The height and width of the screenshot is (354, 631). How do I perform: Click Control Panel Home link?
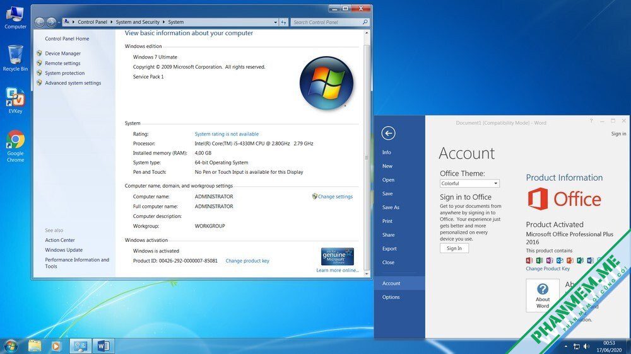(68, 38)
